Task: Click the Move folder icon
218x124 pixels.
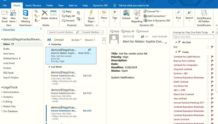Action: [x=104, y=12]
